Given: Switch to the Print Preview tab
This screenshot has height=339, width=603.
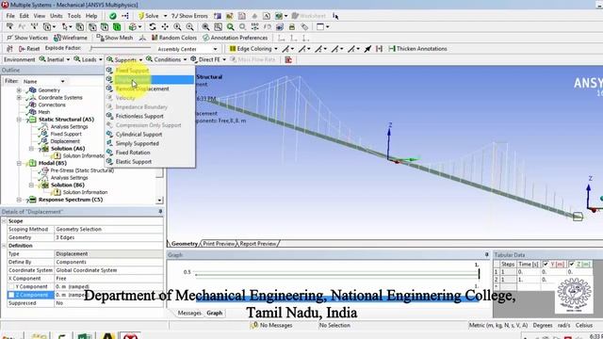Looking at the screenshot, I should (x=219, y=243).
